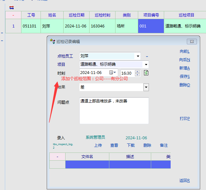Expand the 点检员工 dropdown

pos(138,56)
